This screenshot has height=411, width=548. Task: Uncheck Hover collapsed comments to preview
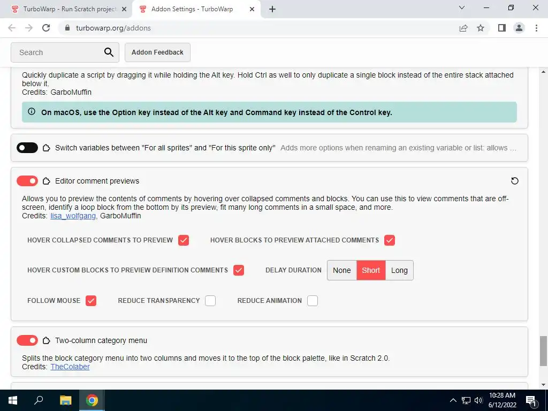point(184,240)
